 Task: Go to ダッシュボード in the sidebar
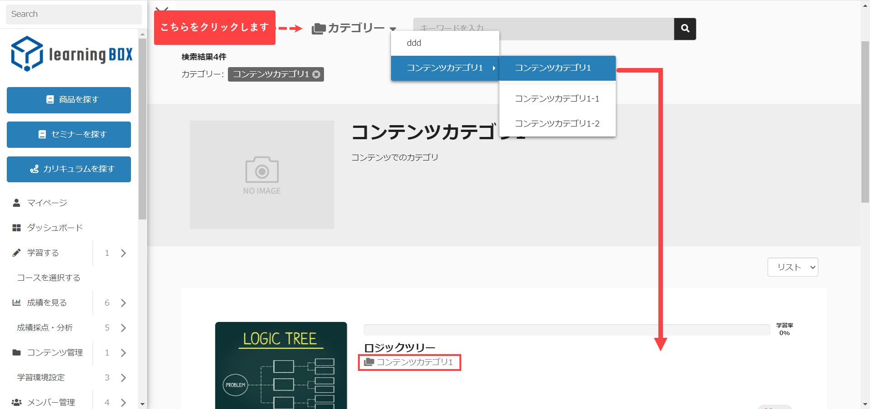click(54, 228)
